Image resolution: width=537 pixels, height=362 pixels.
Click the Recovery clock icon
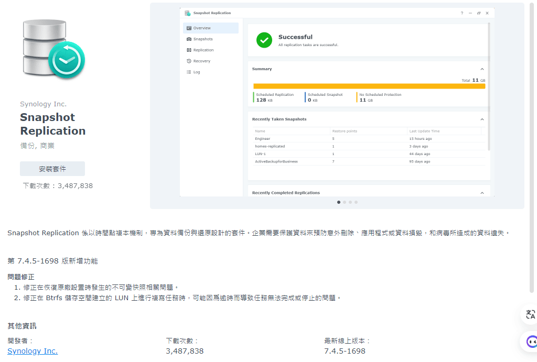pos(189,61)
